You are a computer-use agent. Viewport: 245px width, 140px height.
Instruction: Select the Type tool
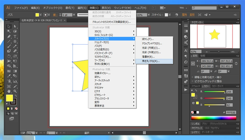click(x=15, y=36)
